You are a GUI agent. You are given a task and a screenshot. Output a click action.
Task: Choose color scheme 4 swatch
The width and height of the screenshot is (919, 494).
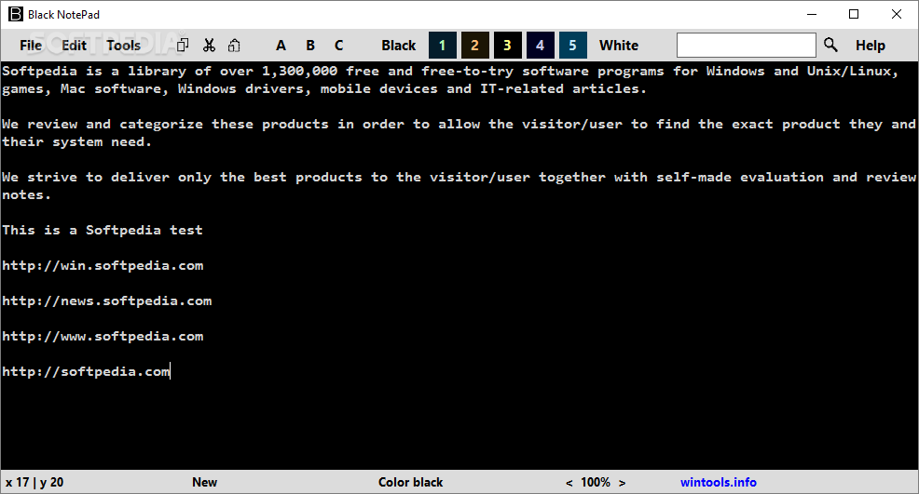coord(541,45)
